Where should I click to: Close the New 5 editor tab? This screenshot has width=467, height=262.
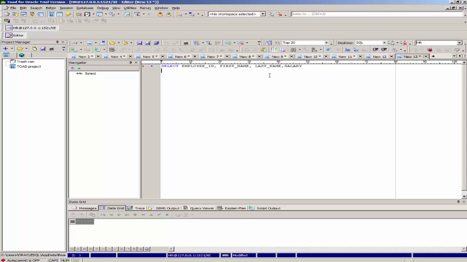[x=162, y=56]
